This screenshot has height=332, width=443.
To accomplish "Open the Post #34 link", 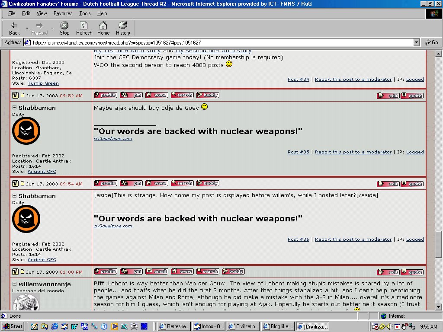I will click(299, 80).
